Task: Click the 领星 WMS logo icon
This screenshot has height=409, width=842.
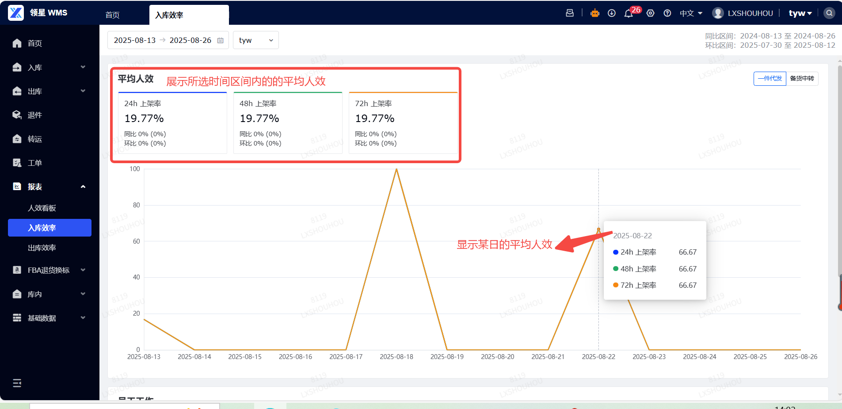Action: tap(16, 13)
